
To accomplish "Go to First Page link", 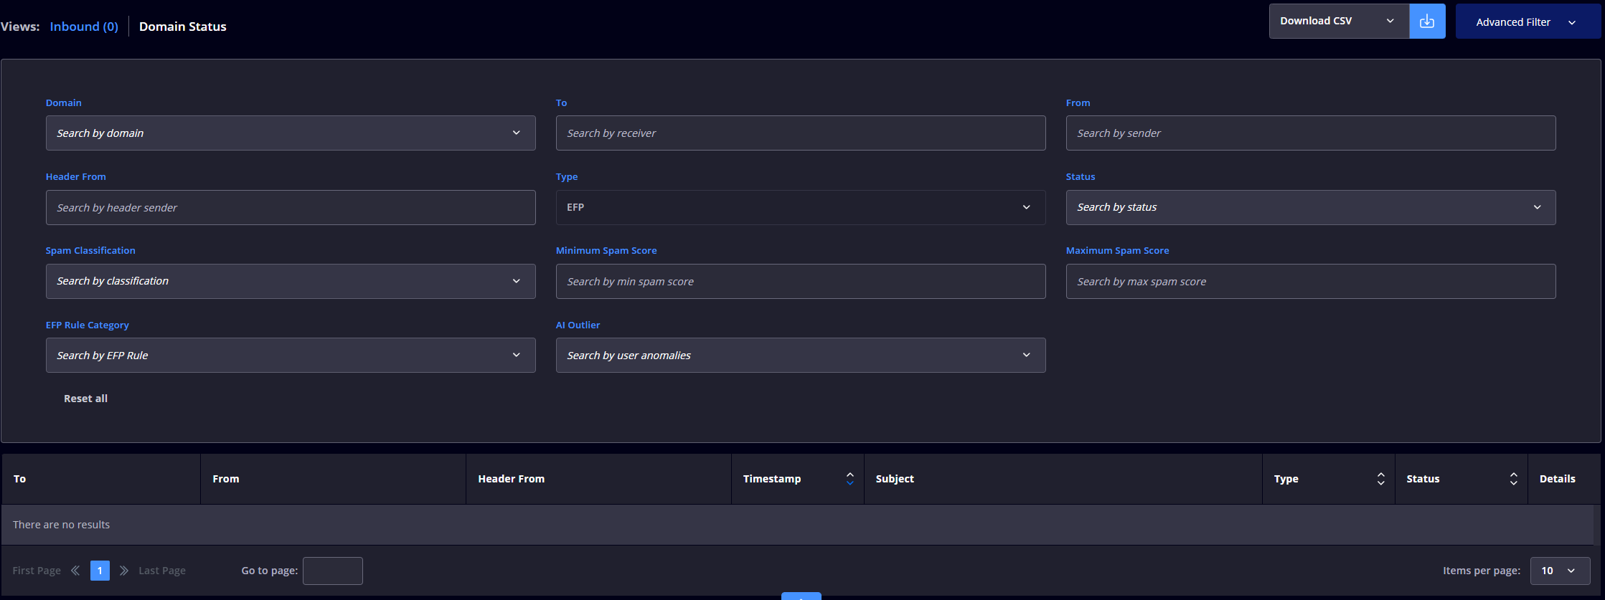I will 37,571.
